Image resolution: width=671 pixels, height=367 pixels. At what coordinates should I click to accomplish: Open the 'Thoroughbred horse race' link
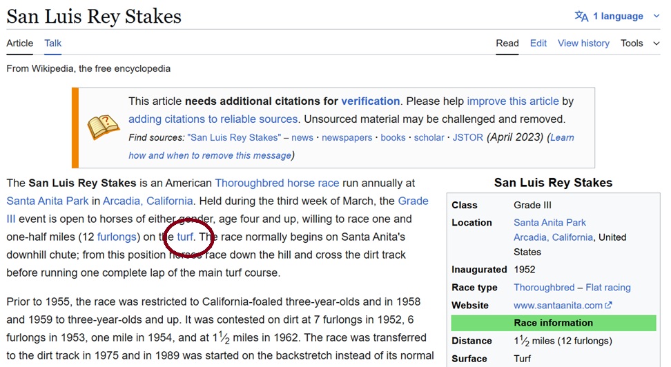pos(277,183)
